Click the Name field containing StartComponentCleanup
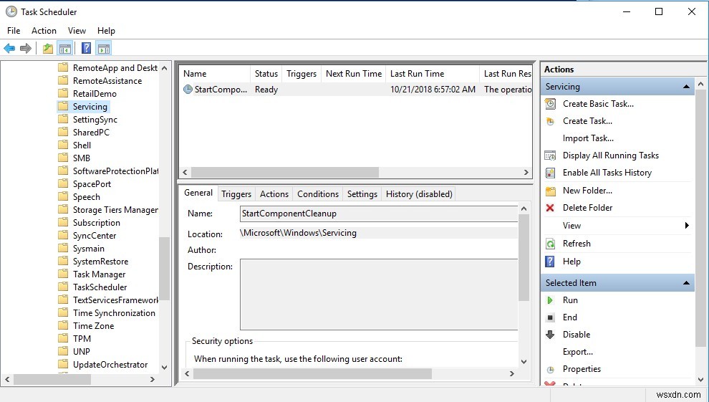Screen dimensions: 709x402 [x=378, y=214]
